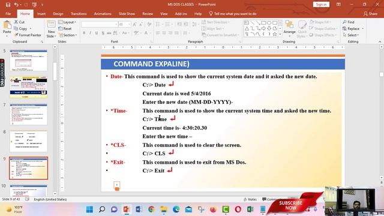The image size is (384, 216).
Task: Switch to the Design tab
Action: click(58, 14)
